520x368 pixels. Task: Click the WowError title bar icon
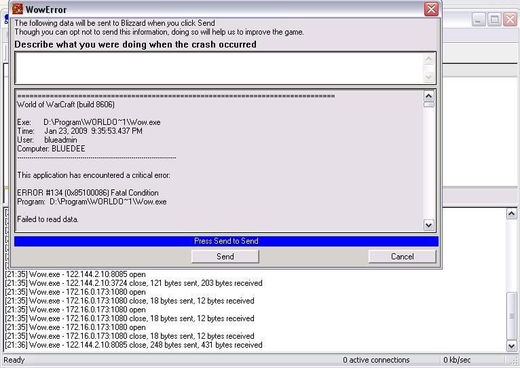tap(17, 9)
